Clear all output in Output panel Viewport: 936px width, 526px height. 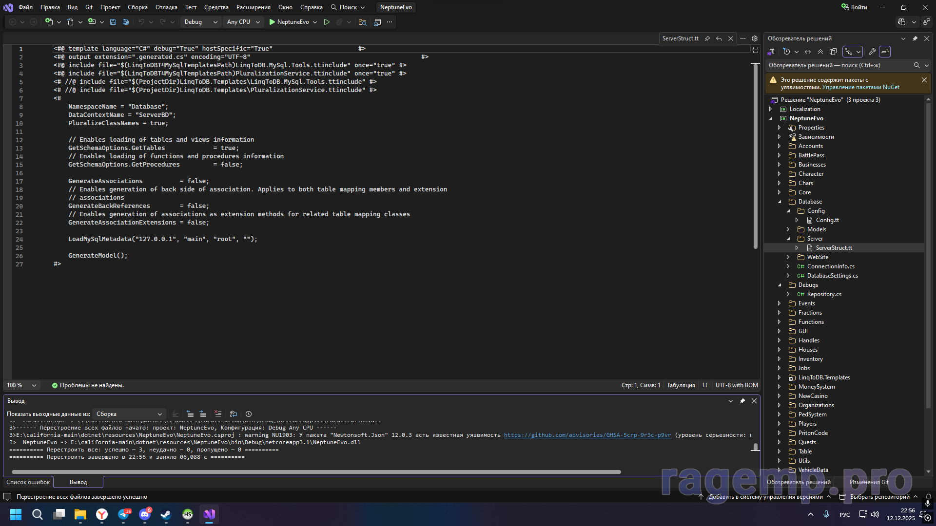pyautogui.click(x=218, y=414)
